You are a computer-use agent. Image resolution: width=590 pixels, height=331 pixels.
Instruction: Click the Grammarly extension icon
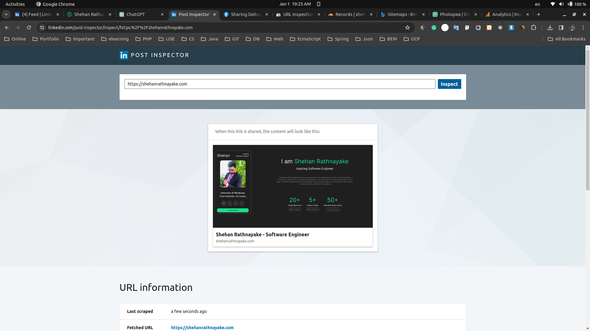tap(434, 28)
